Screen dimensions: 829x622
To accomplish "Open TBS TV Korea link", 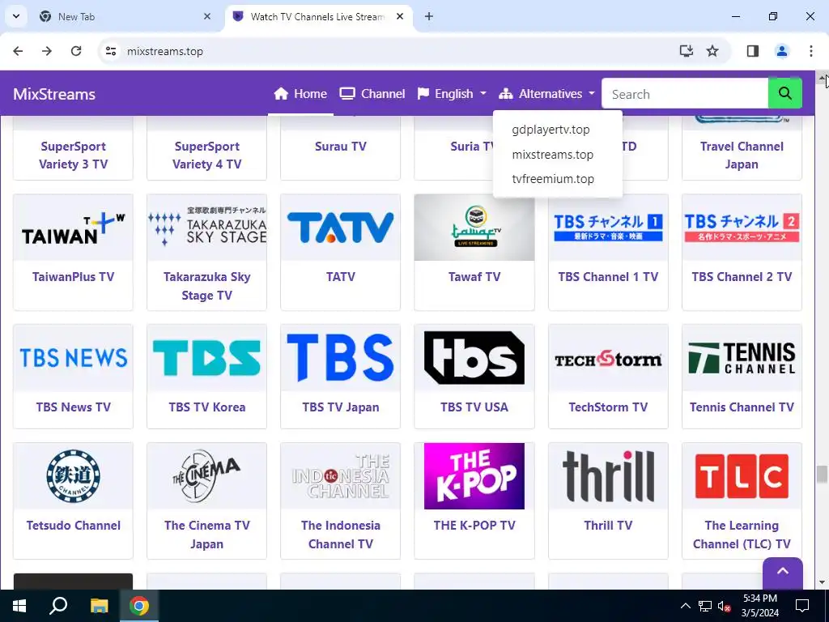I will (x=206, y=407).
